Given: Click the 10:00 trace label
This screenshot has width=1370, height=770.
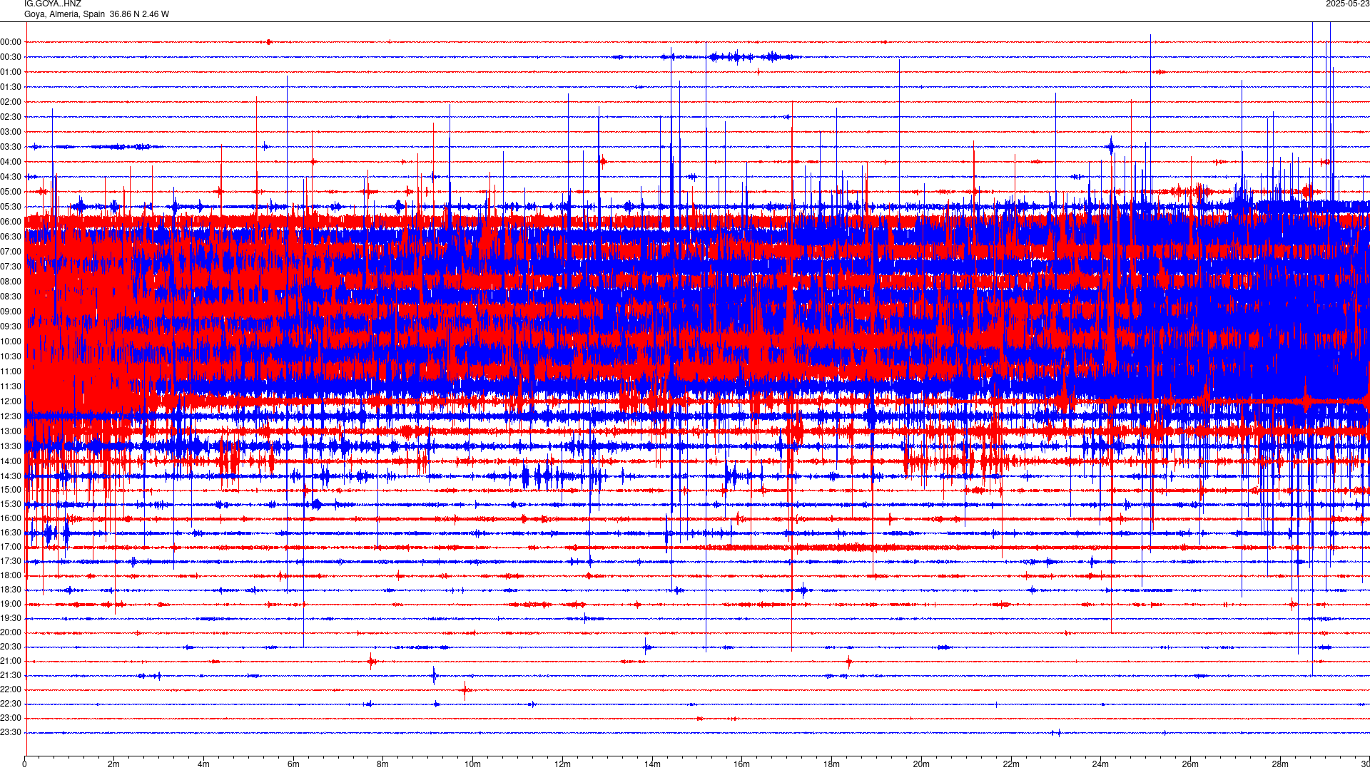Looking at the screenshot, I should coord(11,342).
